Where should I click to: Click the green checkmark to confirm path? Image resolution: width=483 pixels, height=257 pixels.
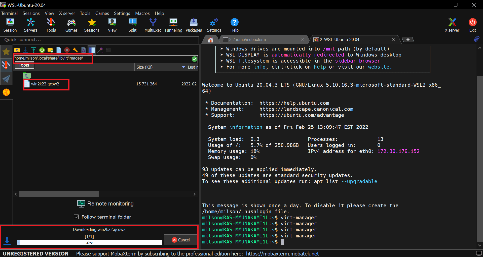click(194, 59)
